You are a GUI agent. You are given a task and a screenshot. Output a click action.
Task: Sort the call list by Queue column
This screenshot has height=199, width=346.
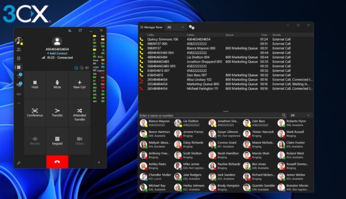pyautogui.click(x=229, y=35)
